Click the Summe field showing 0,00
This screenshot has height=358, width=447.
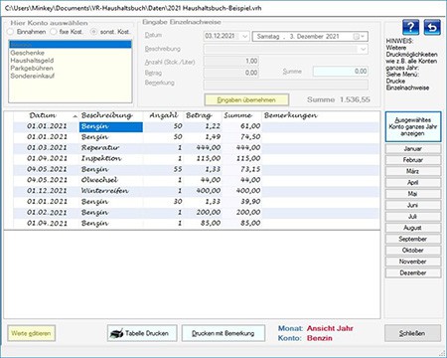(x=341, y=72)
